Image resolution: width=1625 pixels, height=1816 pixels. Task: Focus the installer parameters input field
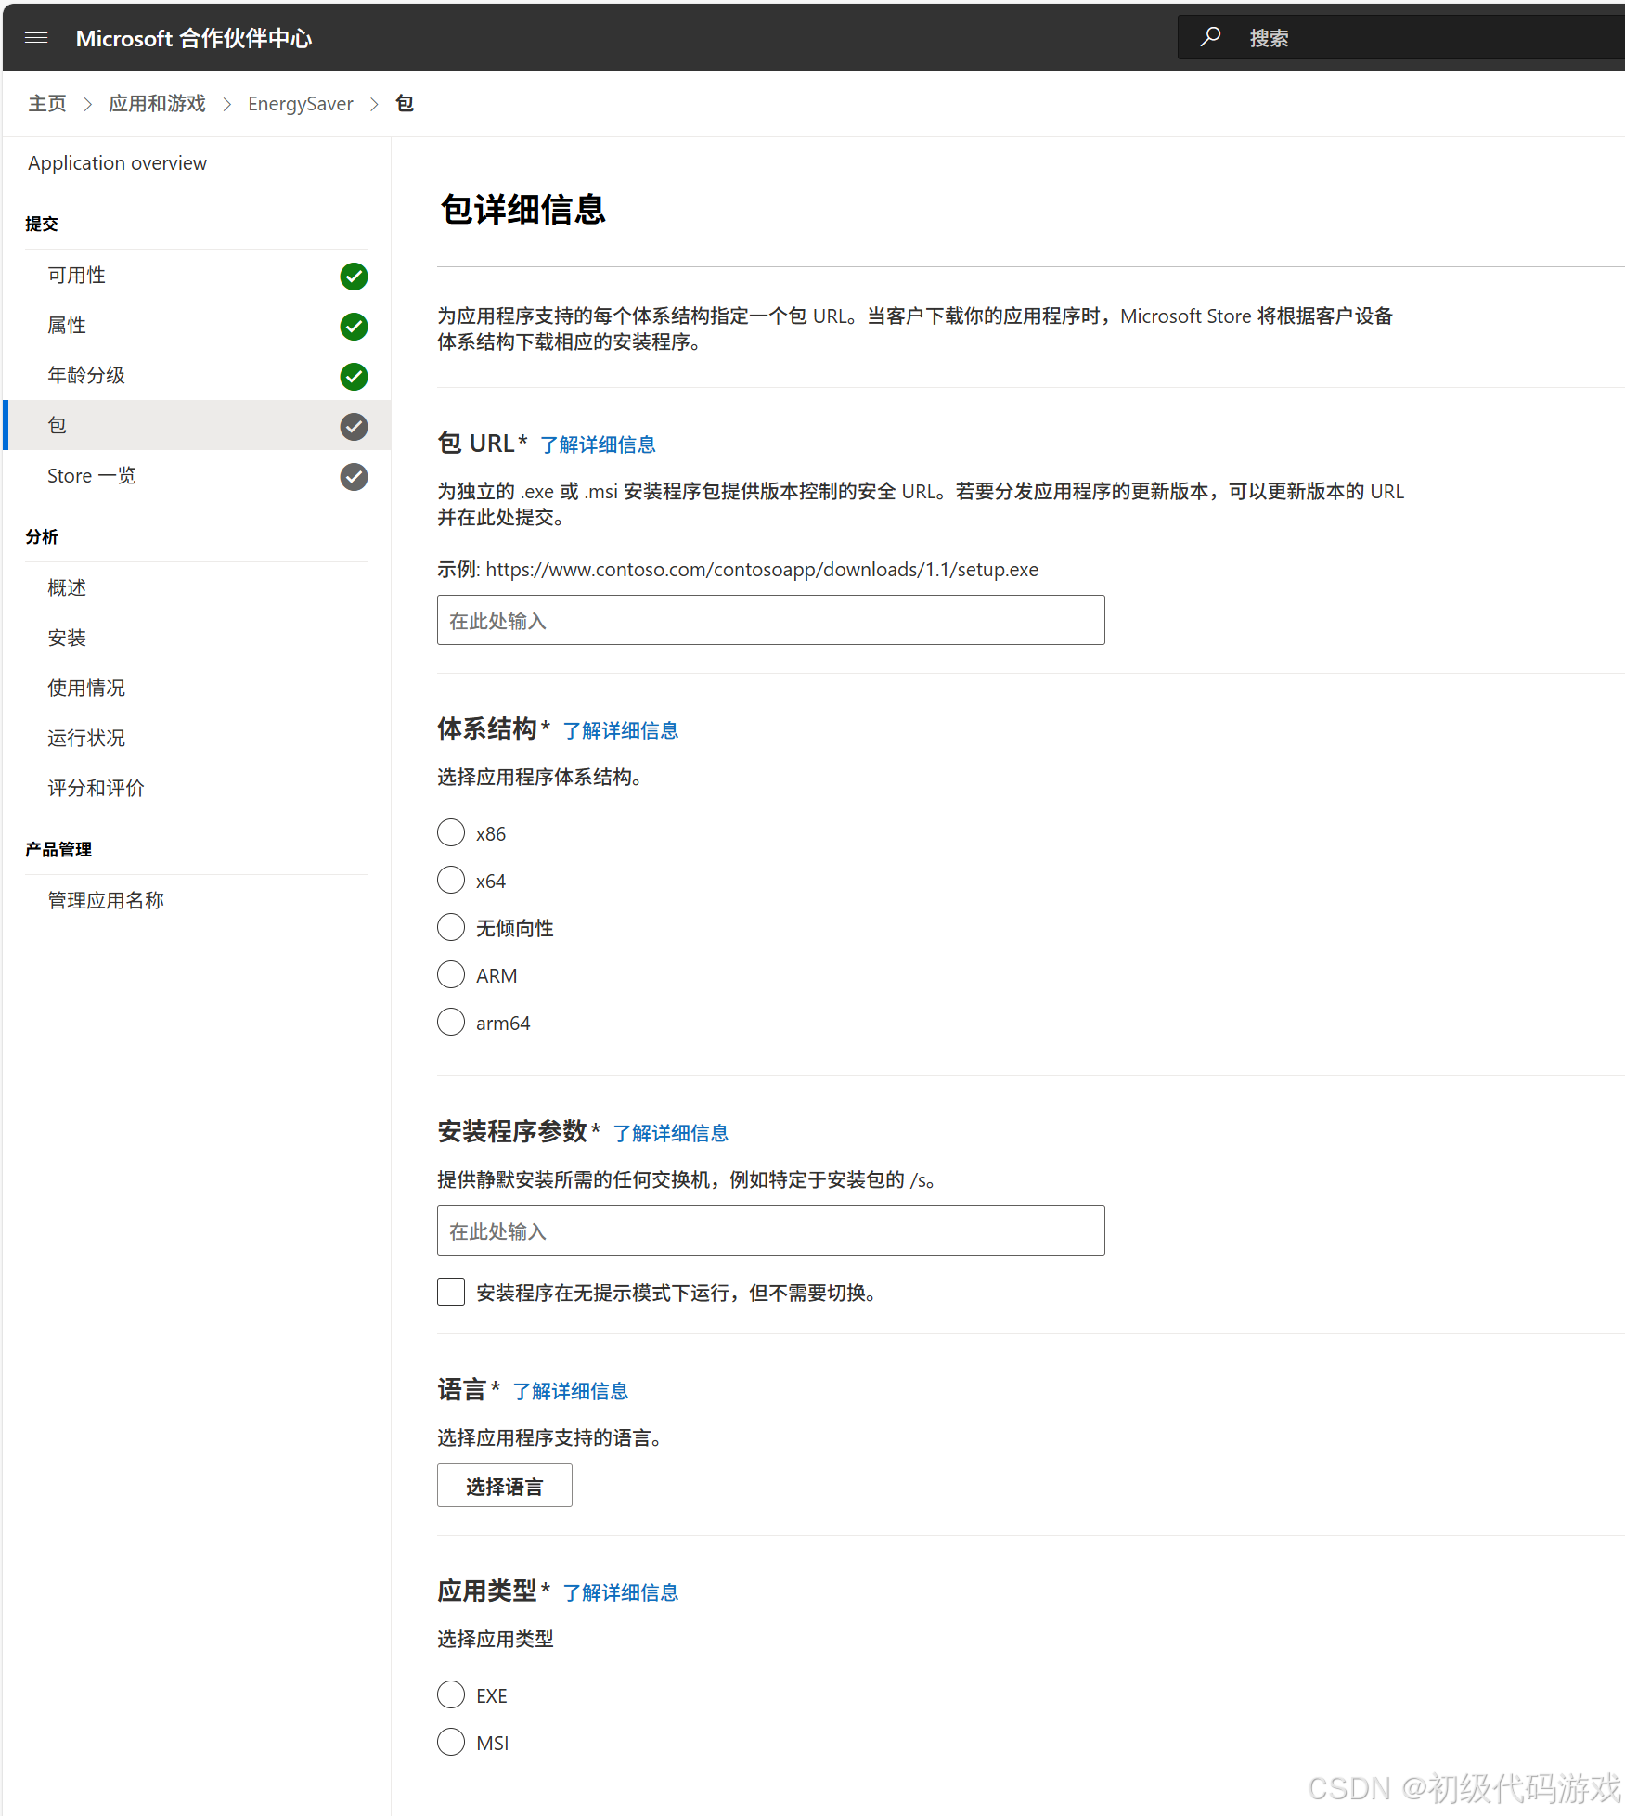tap(771, 1230)
